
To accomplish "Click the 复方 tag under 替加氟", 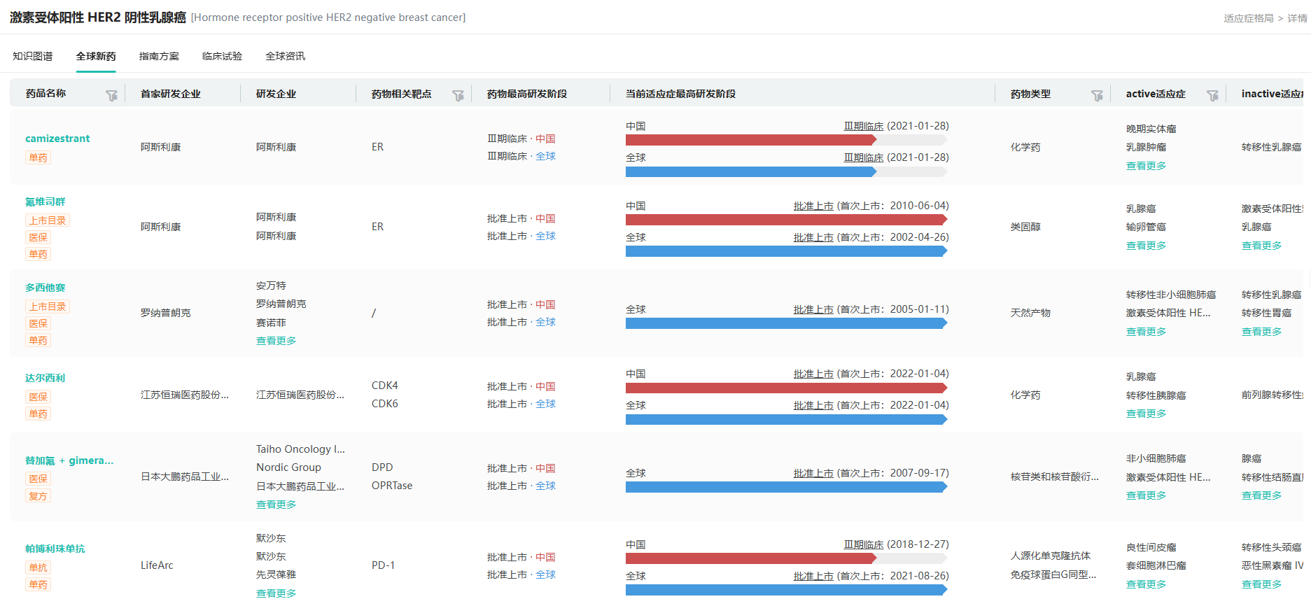I will coord(38,496).
